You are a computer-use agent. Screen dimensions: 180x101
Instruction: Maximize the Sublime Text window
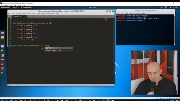point(110,11)
